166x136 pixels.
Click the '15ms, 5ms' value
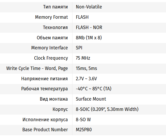click(x=86, y=68)
